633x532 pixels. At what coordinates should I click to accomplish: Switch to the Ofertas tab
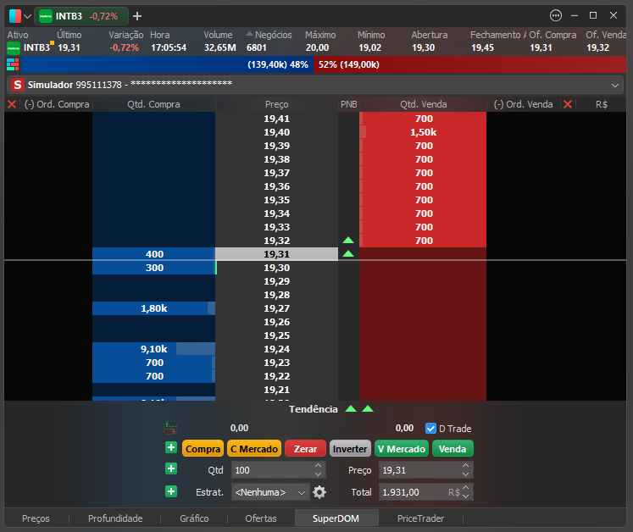[x=261, y=518]
